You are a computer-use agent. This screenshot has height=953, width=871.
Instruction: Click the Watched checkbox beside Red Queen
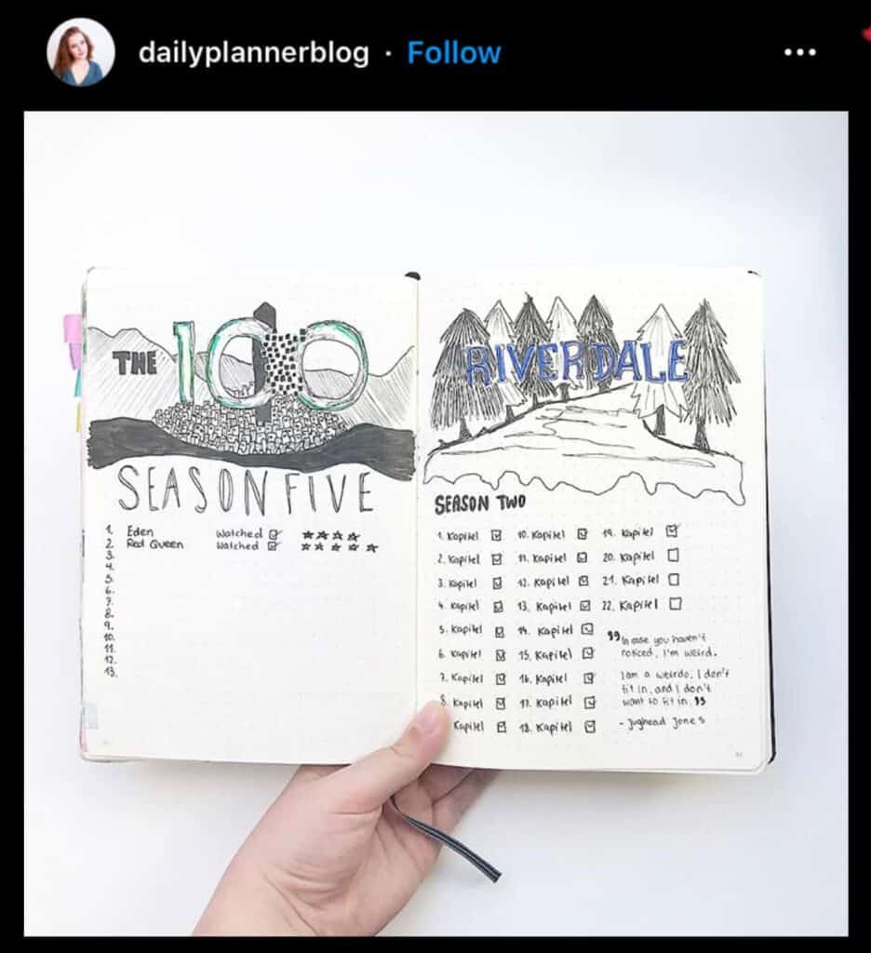click(x=274, y=545)
